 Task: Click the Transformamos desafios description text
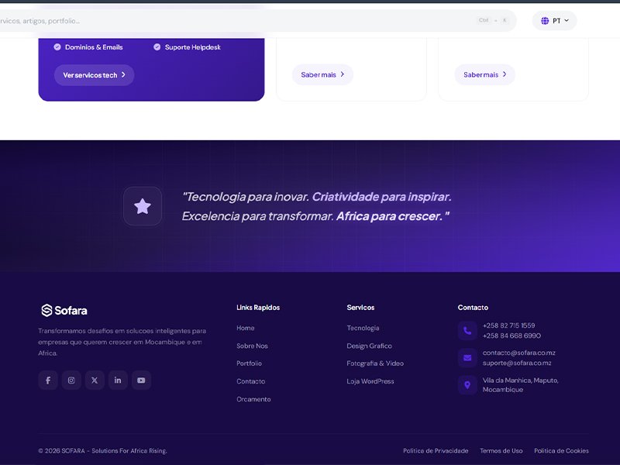[122, 342]
